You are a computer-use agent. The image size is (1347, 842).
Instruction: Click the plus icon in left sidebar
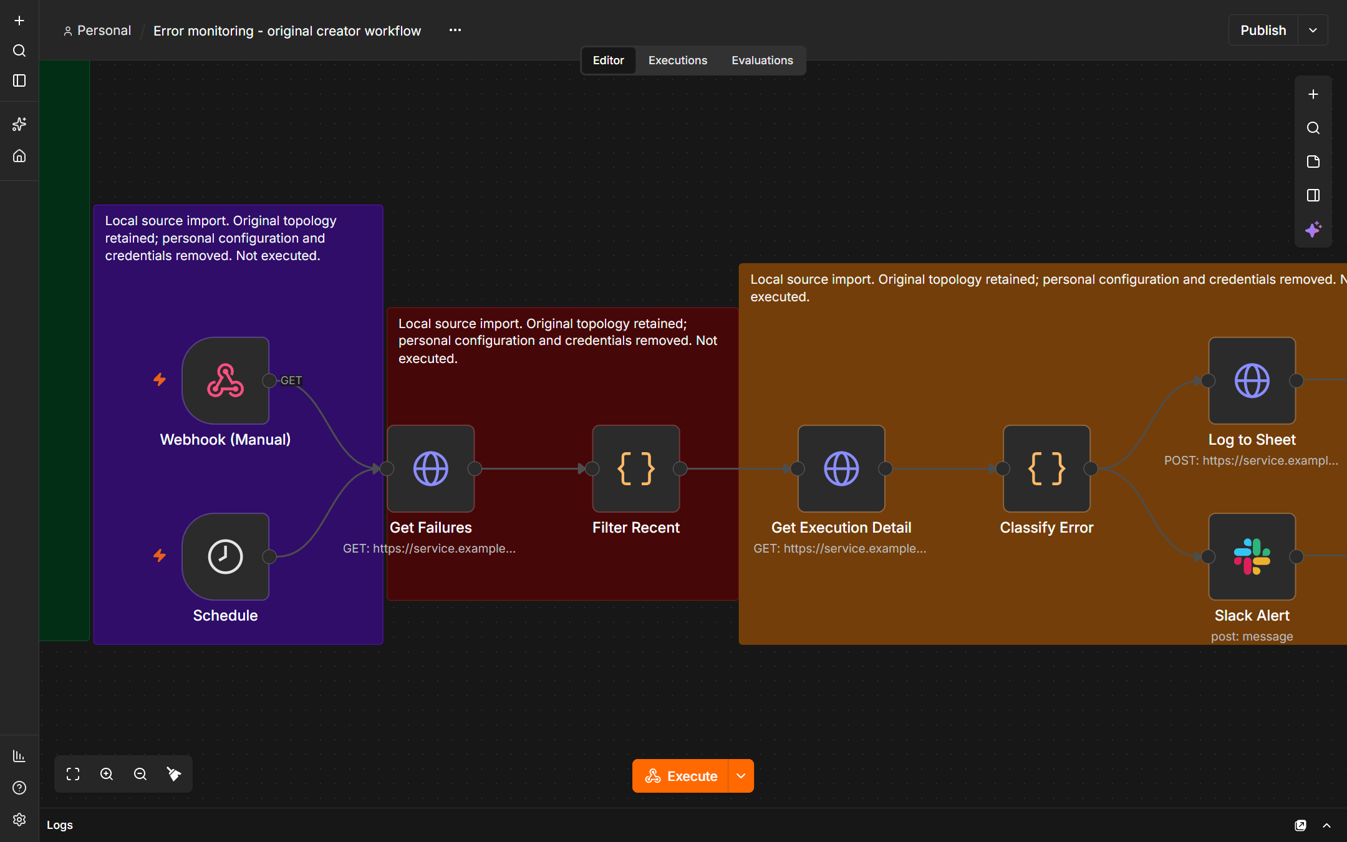tap(19, 21)
